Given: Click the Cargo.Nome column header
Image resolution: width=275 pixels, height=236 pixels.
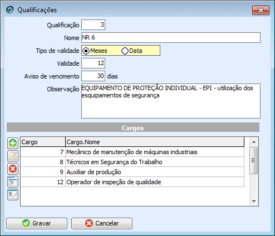Looking at the screenshot, I should pyautogui.click(x=155, y=142).
